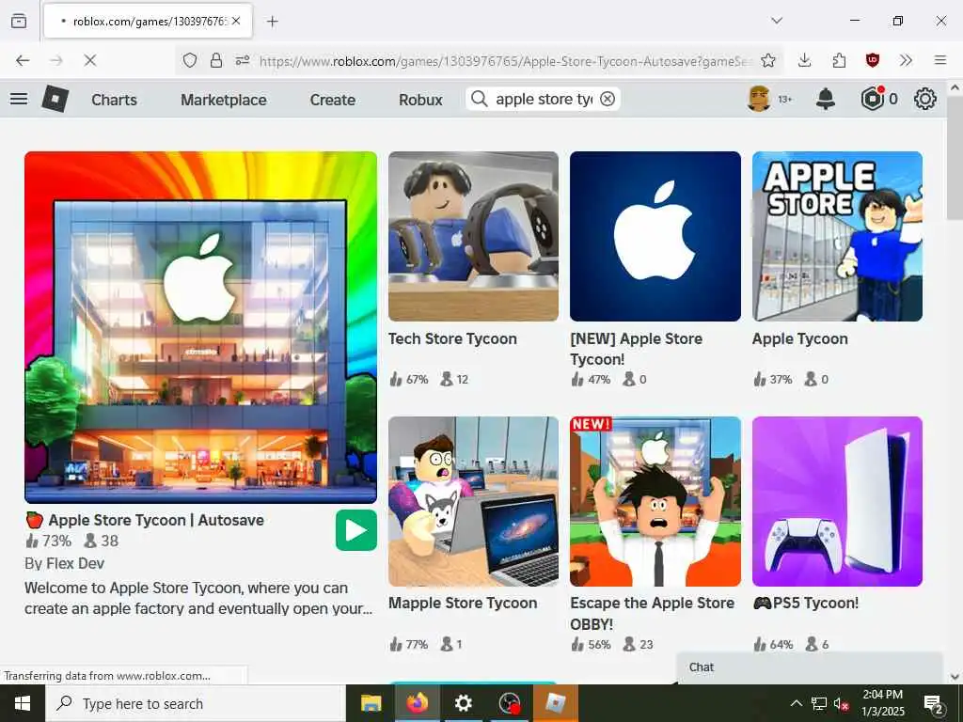
Task: Click the Roblox logo home icon
Action: coord(55,99)
